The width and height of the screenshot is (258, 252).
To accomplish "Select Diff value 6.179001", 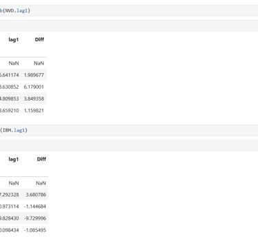I will [x=34, y=87].
